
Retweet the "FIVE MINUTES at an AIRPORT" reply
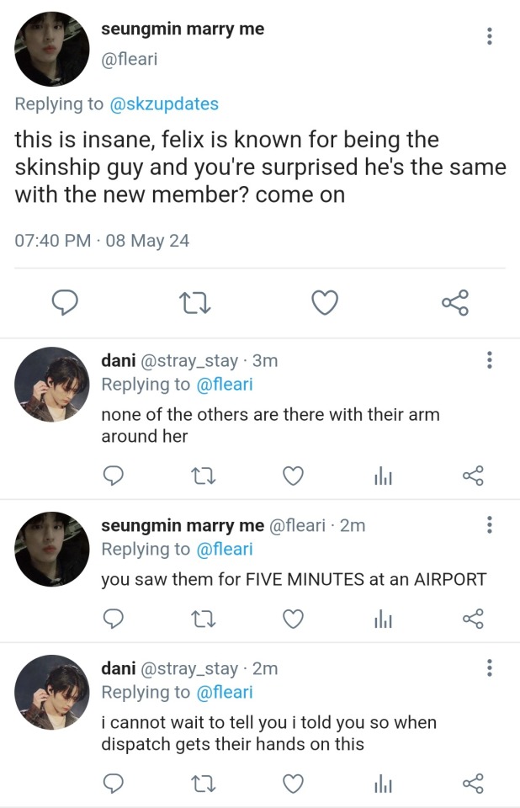click(x=204, y=619)
